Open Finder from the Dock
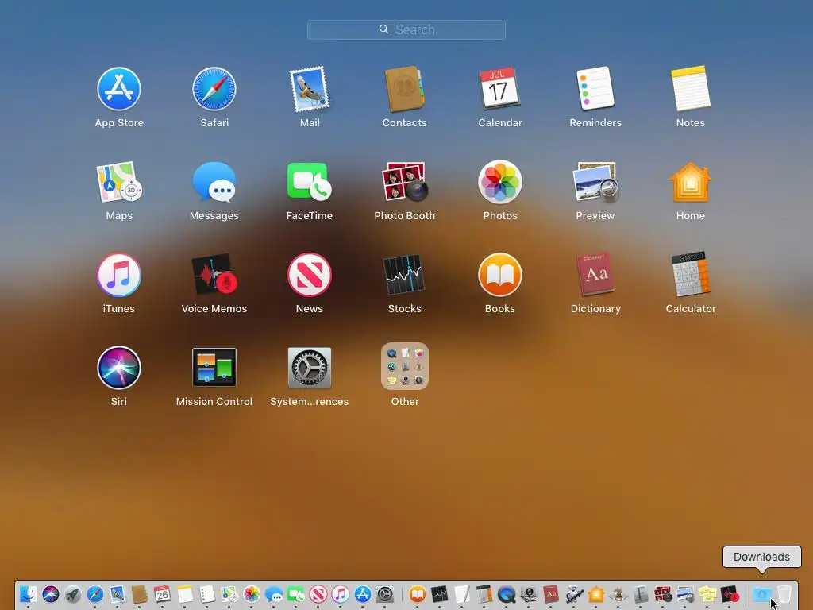813x610 pixels. (x=29, y=594)
